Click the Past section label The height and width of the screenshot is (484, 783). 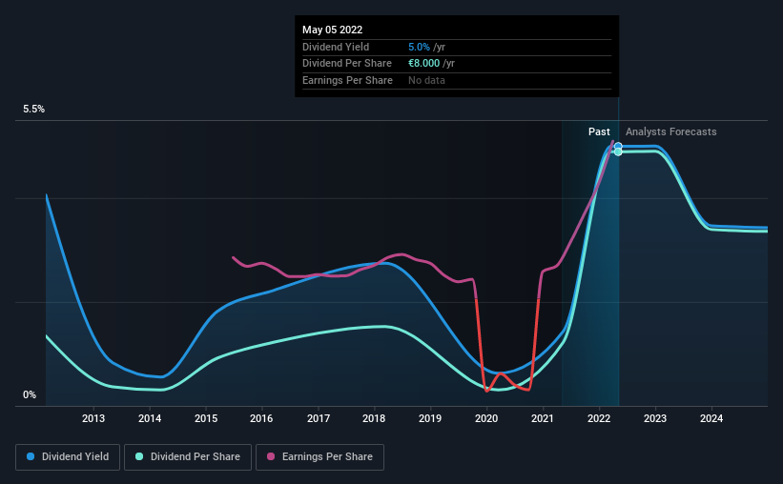point(599,131)
